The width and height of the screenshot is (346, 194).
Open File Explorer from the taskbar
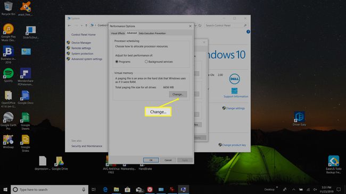coord(116,189)
